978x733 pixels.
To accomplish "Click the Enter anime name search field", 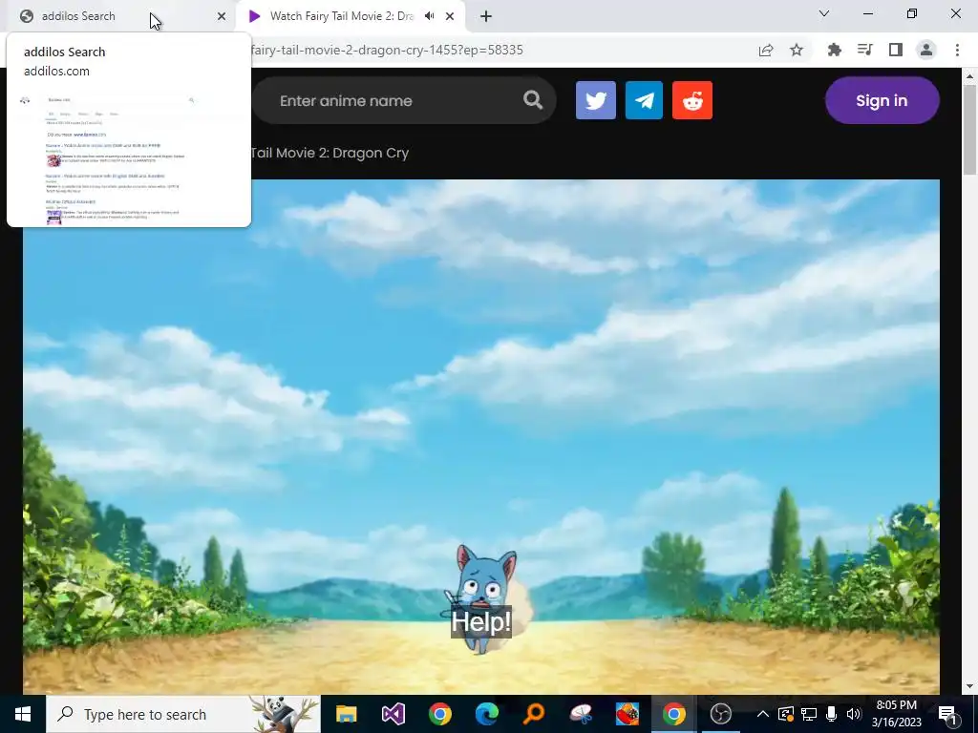I will click(x=403, y=100).
